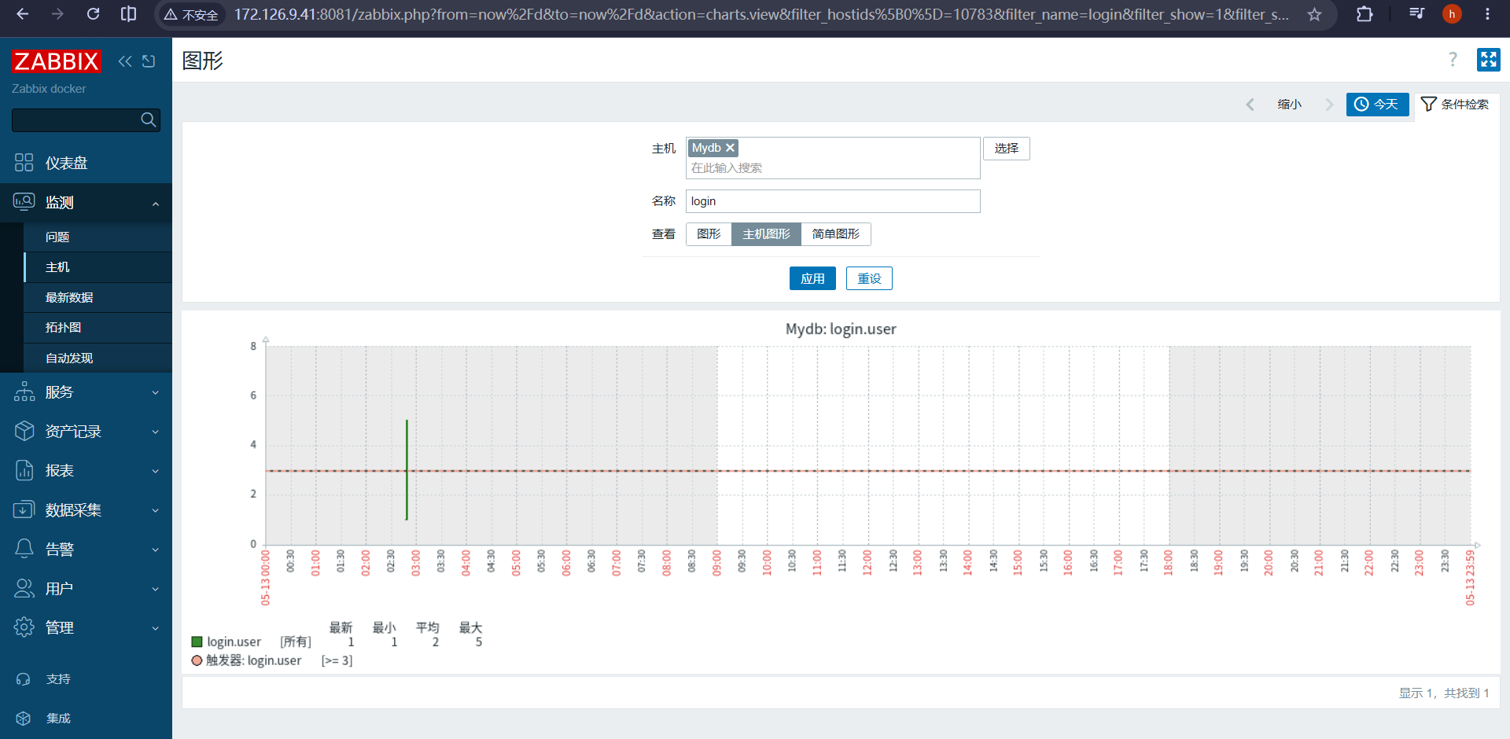Viewport: 1510px width, 739px height.
Task: Click the 应用 apply button
Action: click(812, 278)
